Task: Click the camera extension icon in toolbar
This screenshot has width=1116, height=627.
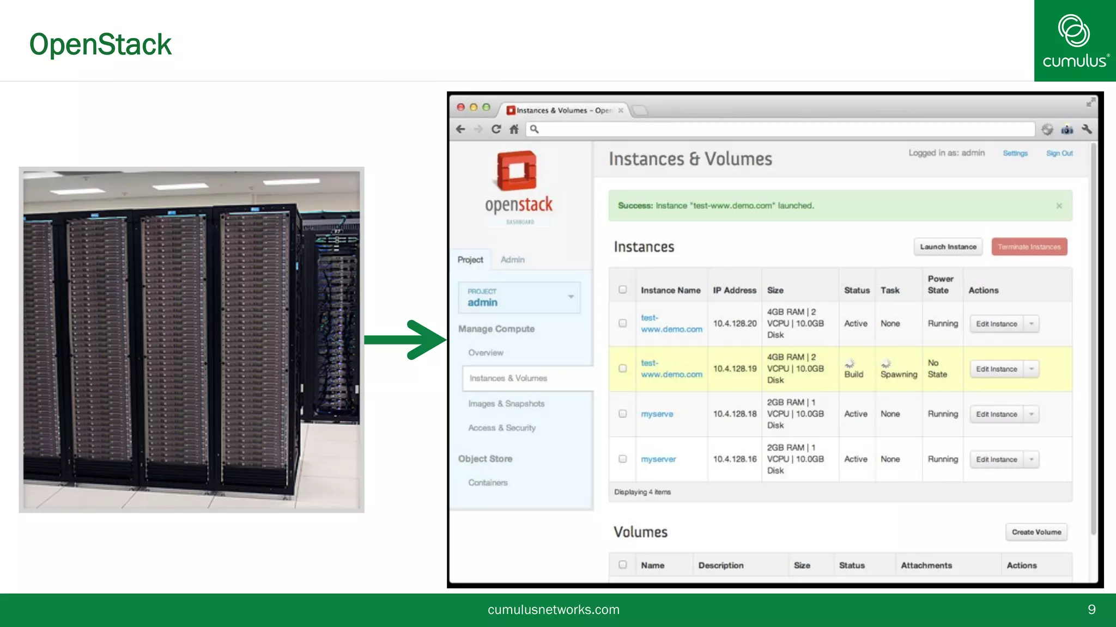Action: pos(1067,129)
